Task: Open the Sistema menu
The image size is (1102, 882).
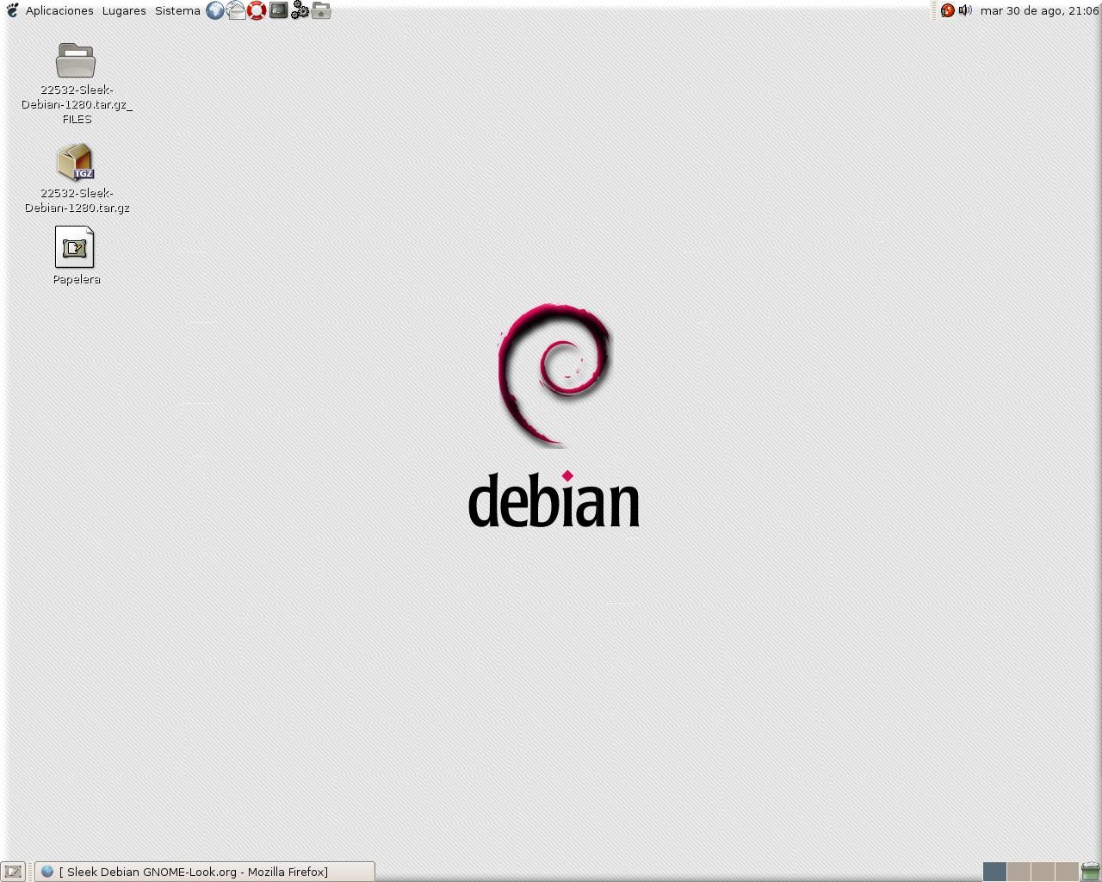Action: tap(177, 10)
